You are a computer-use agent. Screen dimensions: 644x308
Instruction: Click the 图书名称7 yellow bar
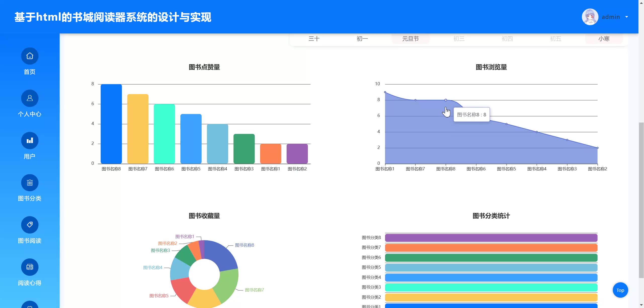(x=138, y=129)
